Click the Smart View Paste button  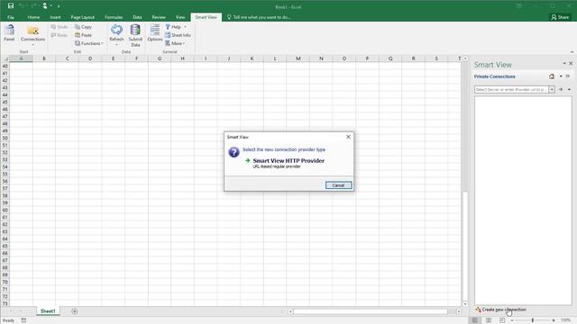pos(84,35)
